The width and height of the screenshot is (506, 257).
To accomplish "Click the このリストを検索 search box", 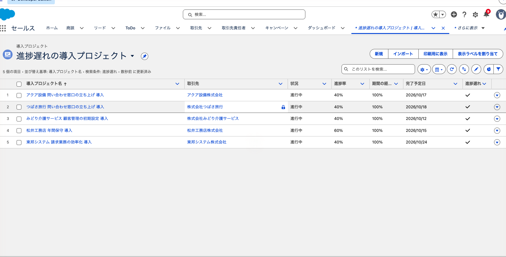I will (378, 69).
